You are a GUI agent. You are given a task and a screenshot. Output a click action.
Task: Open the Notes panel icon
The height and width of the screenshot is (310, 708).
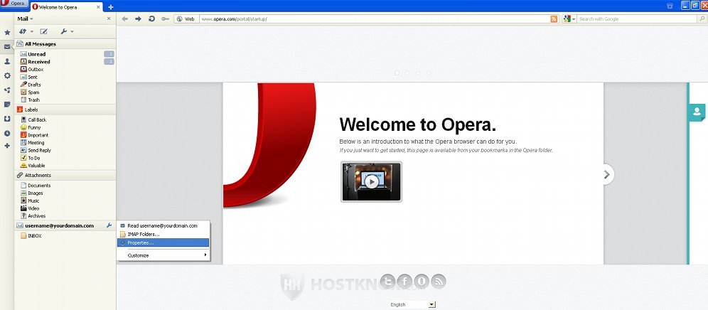point(7,105)
